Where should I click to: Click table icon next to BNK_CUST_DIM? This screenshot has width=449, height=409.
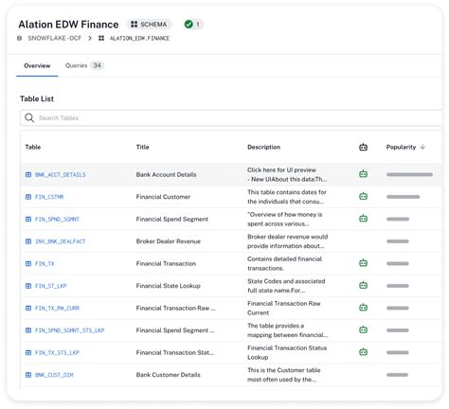pyautogui.click(x=28, y=375)
